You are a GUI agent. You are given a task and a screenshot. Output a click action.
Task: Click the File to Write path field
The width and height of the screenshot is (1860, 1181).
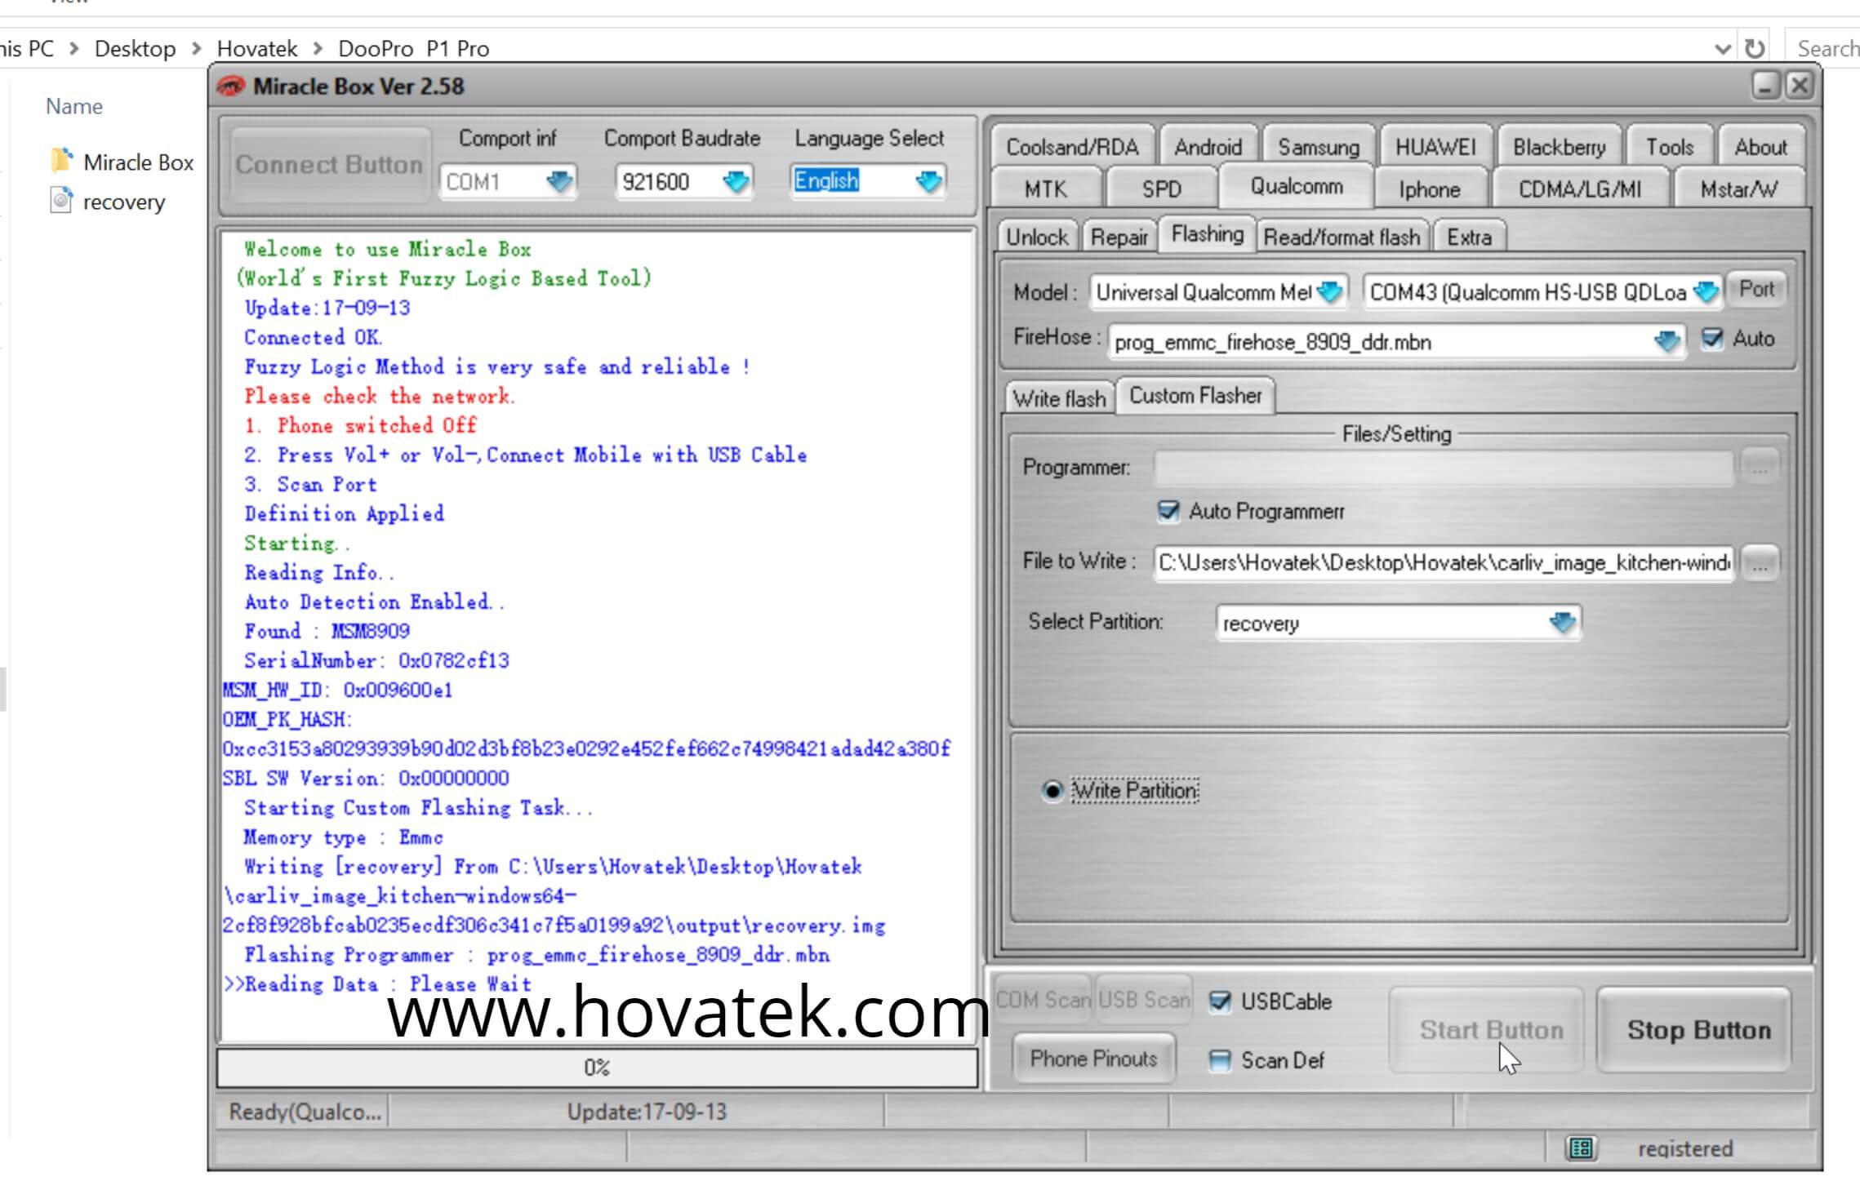(1444, 562)
